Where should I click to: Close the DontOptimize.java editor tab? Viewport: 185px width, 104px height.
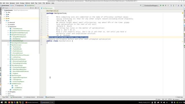coord(53,8)
